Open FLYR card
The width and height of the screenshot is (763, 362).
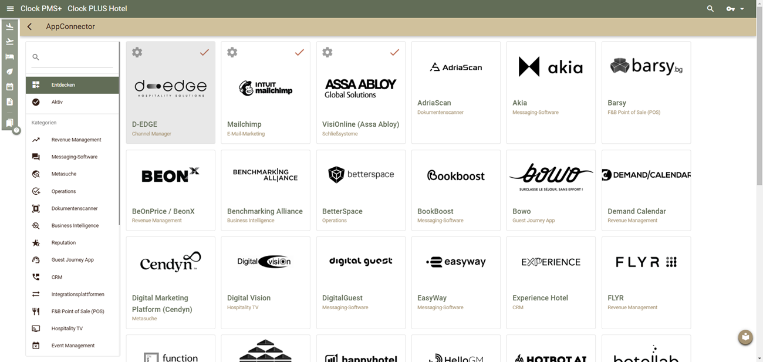point(646,283)
